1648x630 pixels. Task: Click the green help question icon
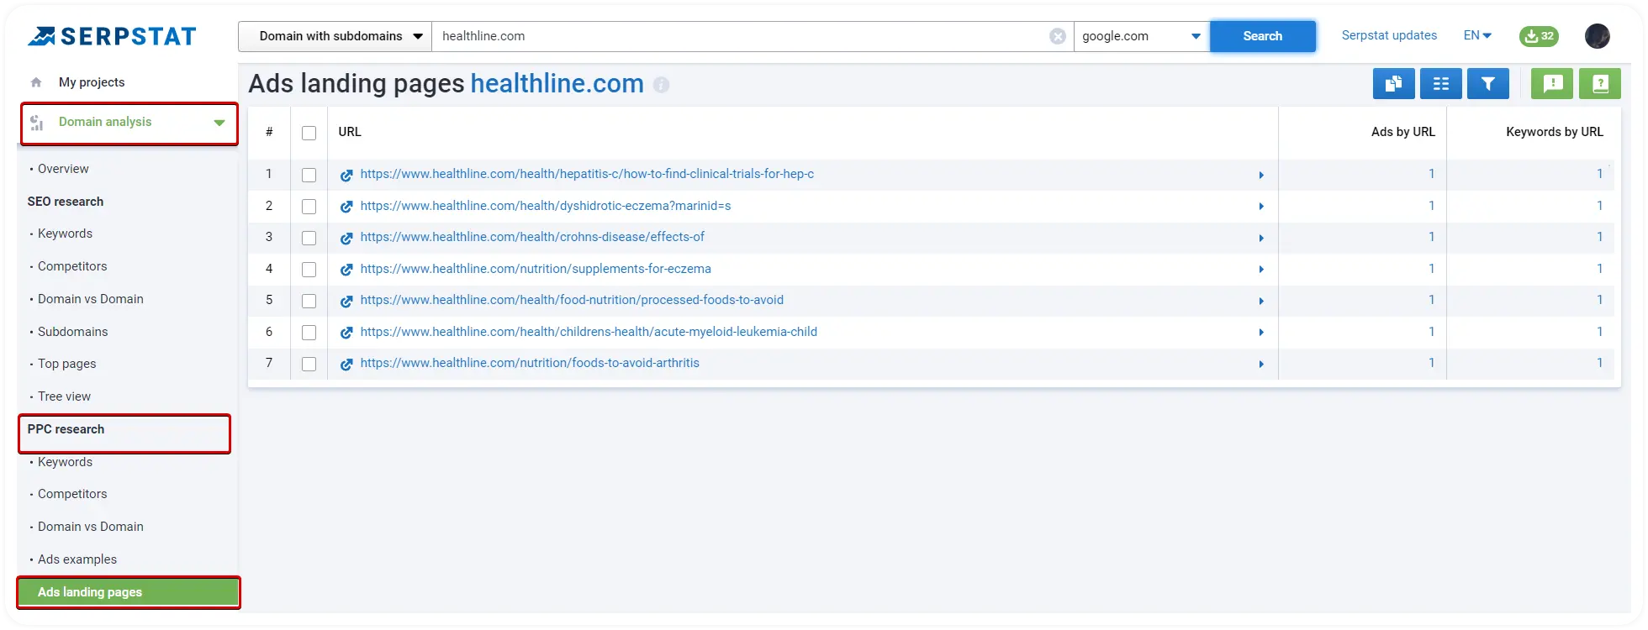pyautogui.click(x=1600, y=84)
